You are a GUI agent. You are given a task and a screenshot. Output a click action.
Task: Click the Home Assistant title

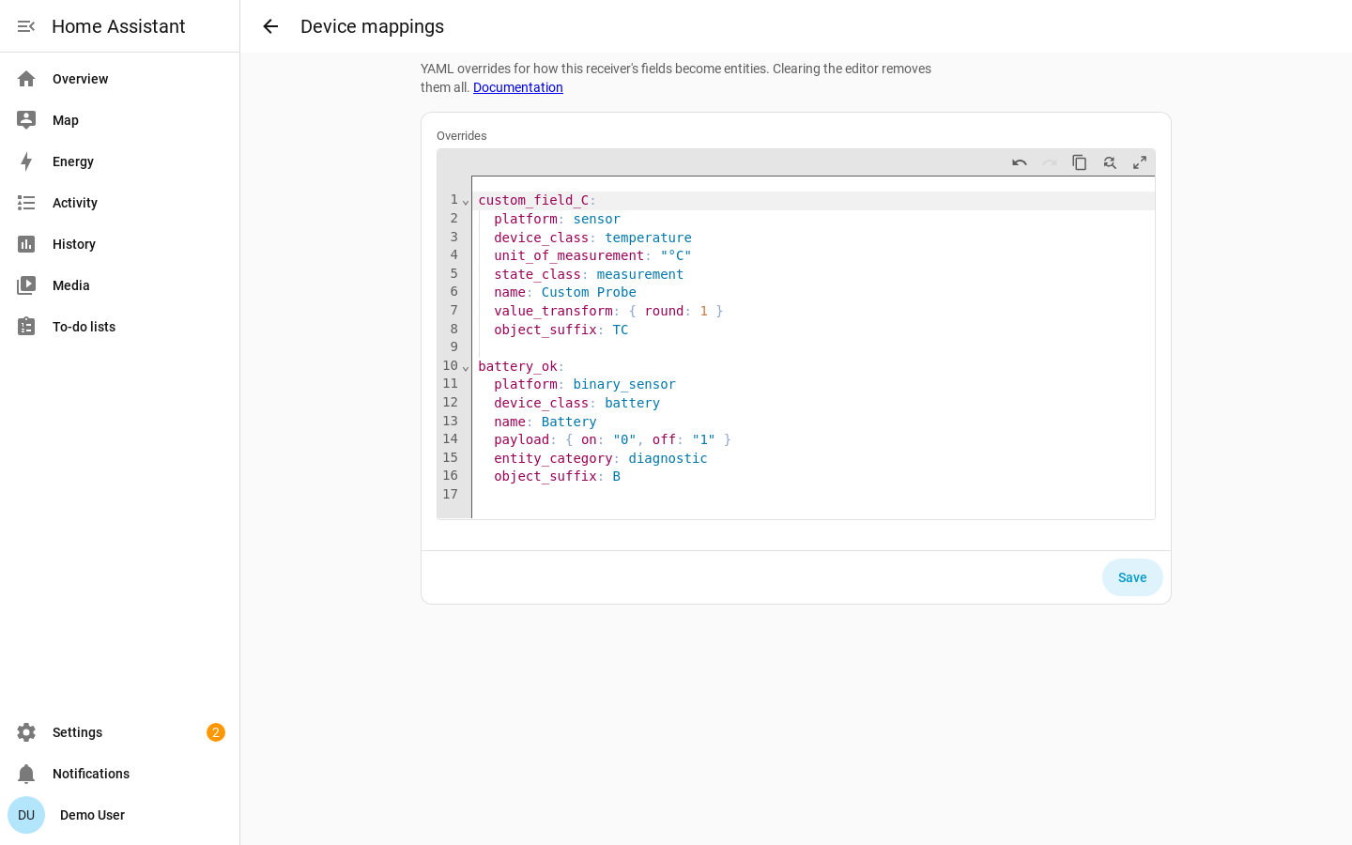point(118,26)
